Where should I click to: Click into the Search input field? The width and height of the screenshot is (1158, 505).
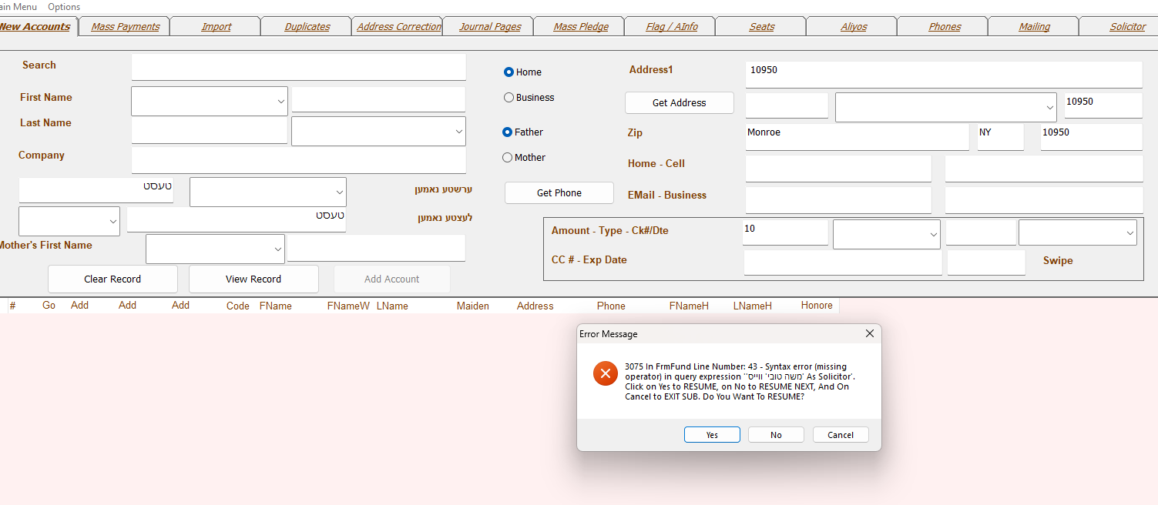point(298,68)
